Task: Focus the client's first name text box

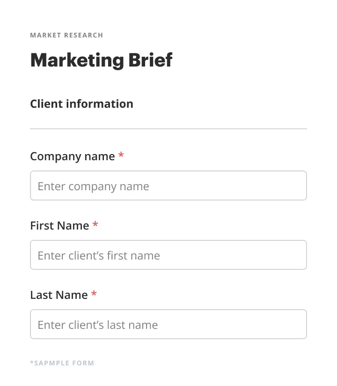Action: pyautogui.click(x=168, y=255)
